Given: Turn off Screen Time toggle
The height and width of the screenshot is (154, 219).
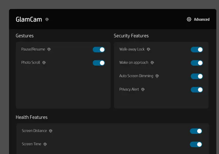Looking at the screenshot, I should click(x=196, y=144).
